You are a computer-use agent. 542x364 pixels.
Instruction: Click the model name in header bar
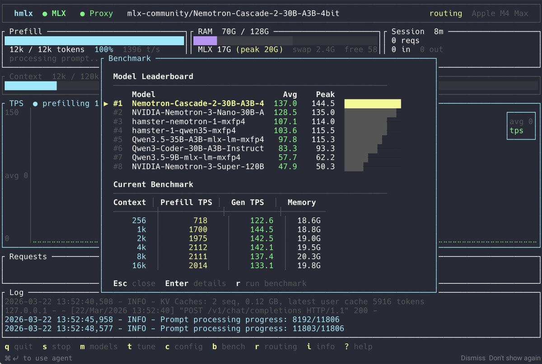click(x=233, y=14)
